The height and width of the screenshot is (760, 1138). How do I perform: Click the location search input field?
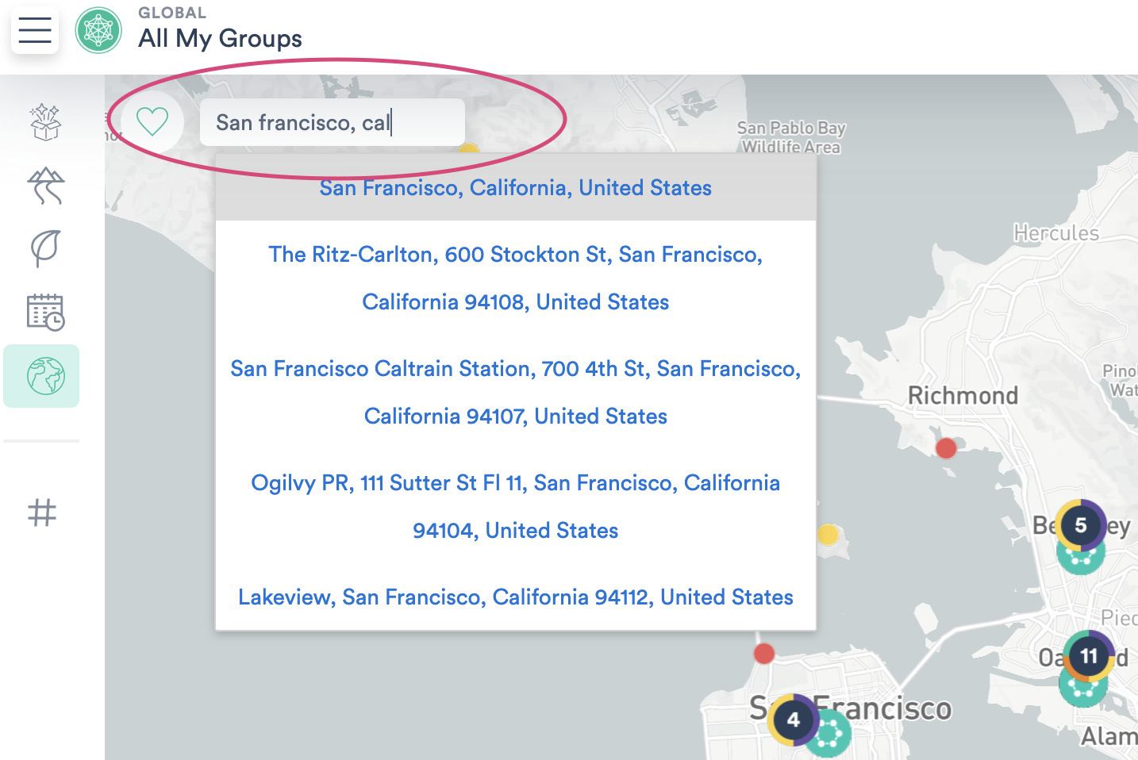click(x=332, y=122)
